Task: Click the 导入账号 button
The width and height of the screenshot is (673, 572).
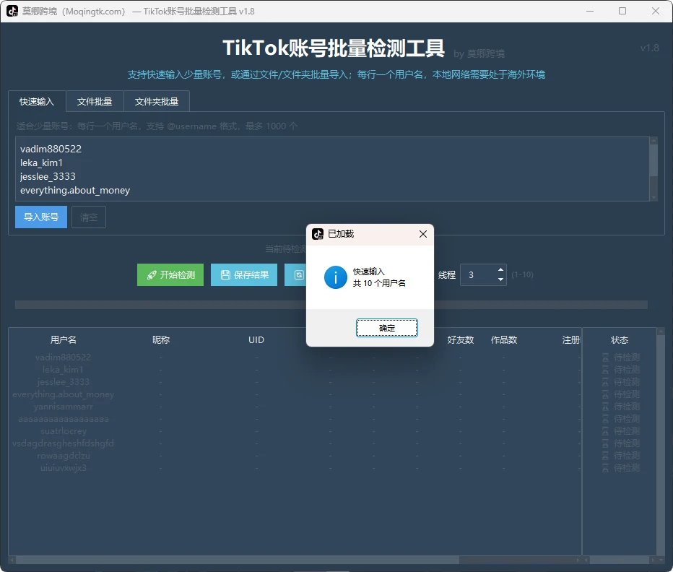Action: (41, 217)
